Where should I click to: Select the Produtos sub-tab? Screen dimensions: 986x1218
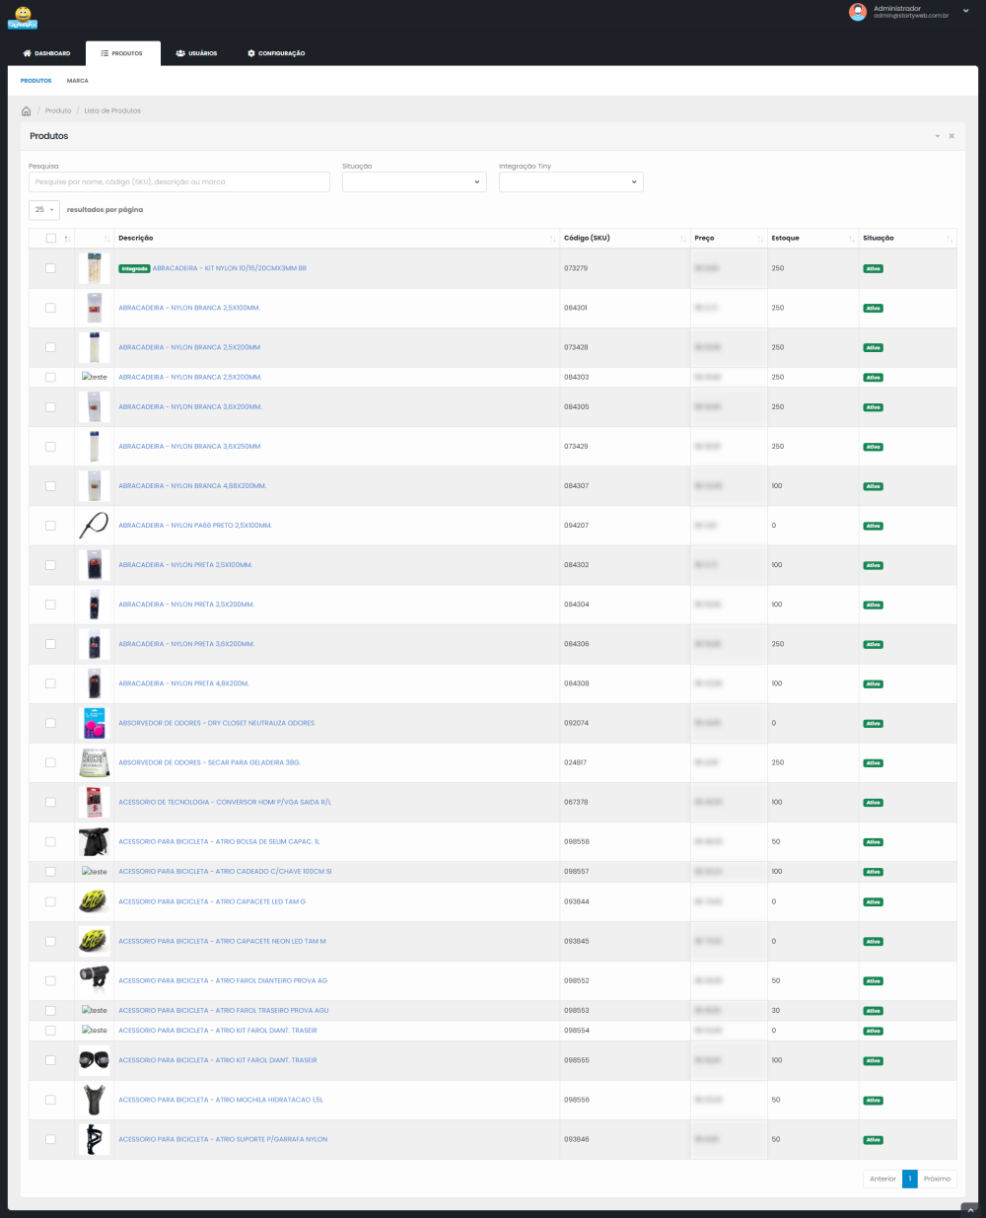coord(36,81)
